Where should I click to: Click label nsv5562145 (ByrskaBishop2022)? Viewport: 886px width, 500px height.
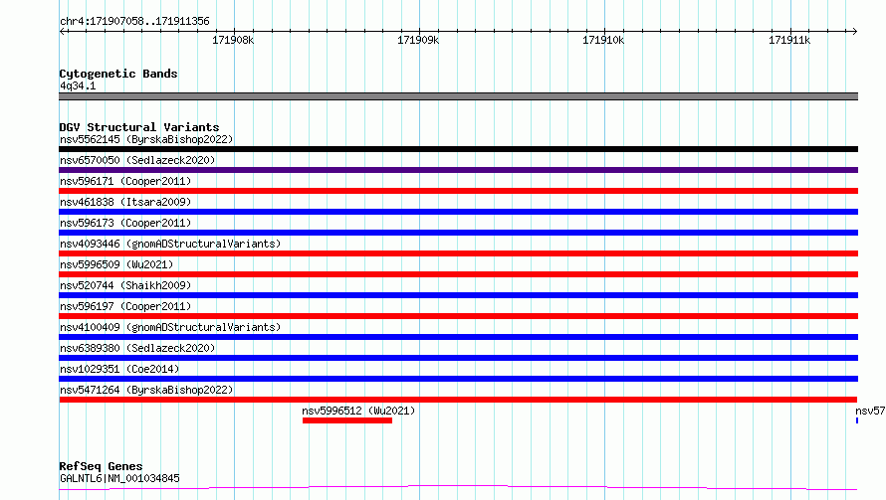point(146,139)
